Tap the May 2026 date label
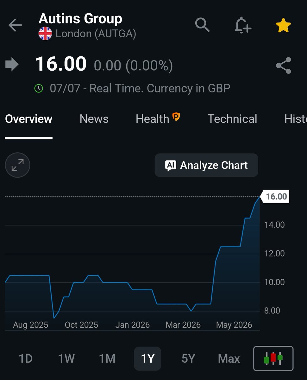This screenshot has width=307, height=380. click(x=234, y=325)
